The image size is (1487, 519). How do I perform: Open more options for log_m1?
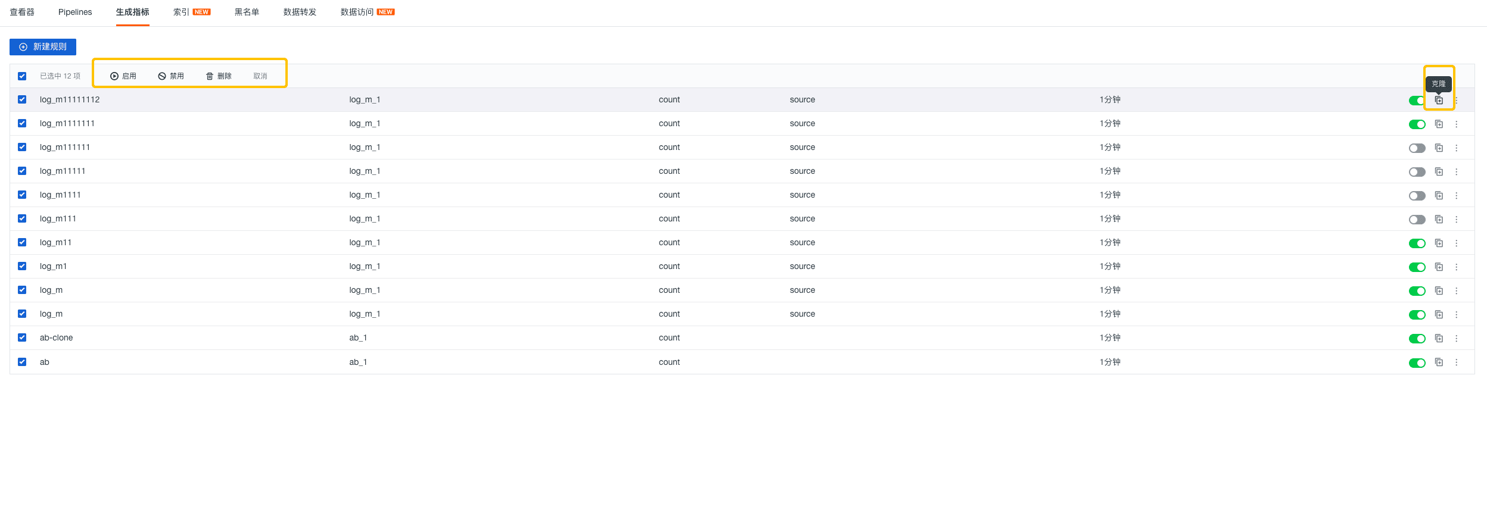pos(1457,267)
